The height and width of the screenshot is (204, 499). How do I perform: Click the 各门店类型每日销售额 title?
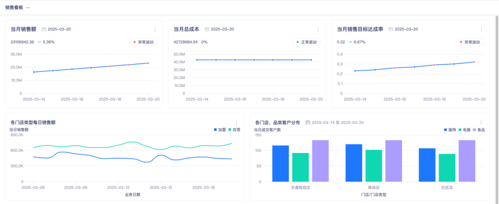33,123
